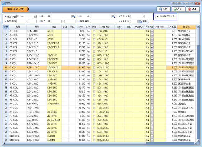Apply discount rate with 적용 button
Viewport: 202px width, 147px height.
tap(143, 21)
